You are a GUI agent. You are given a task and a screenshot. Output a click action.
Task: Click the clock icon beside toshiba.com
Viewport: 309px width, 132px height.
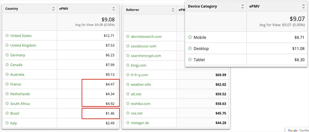click(128, 104)
